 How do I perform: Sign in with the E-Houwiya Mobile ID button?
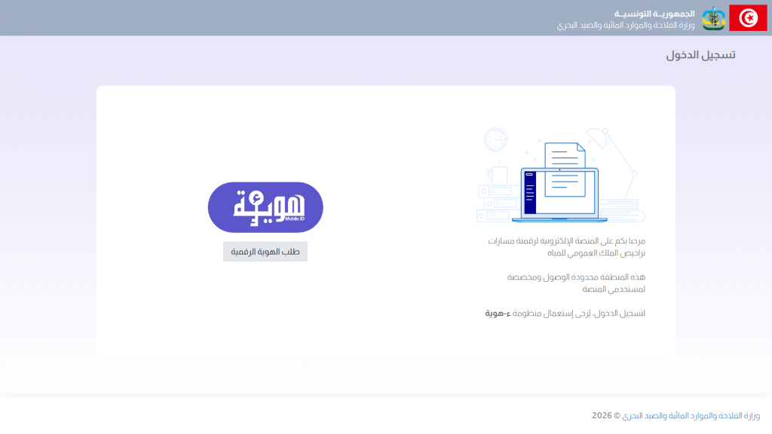(x=265, y=207)
